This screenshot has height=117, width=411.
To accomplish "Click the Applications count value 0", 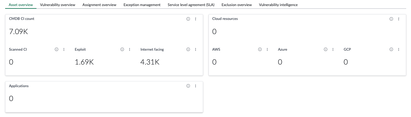I will (x=11, y=99).
